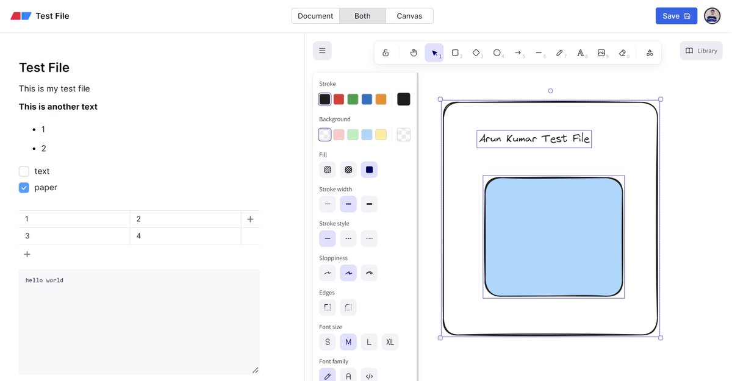Select the 'Arun Kumar Test File' canvas text
The width and height of the screenshot is (732, 381).
(534, 139)
